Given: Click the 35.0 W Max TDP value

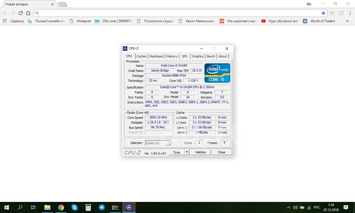Looking at the screenshot, I should [197, 71].
